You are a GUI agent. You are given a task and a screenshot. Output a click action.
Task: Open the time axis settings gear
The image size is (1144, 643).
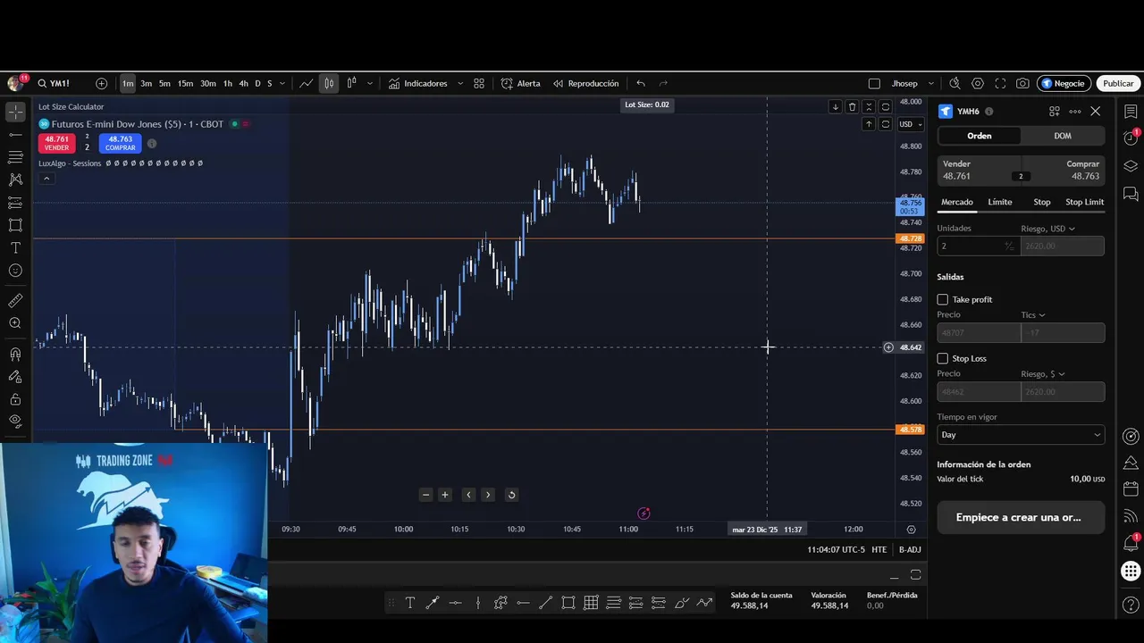click(x=911, y=529)
